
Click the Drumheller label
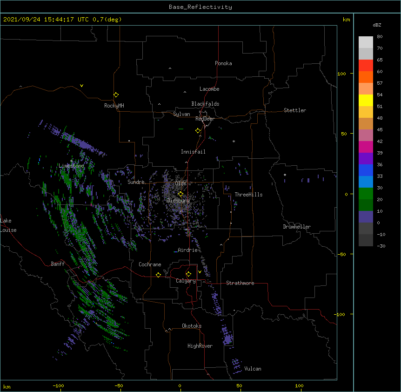pos(297,227)
